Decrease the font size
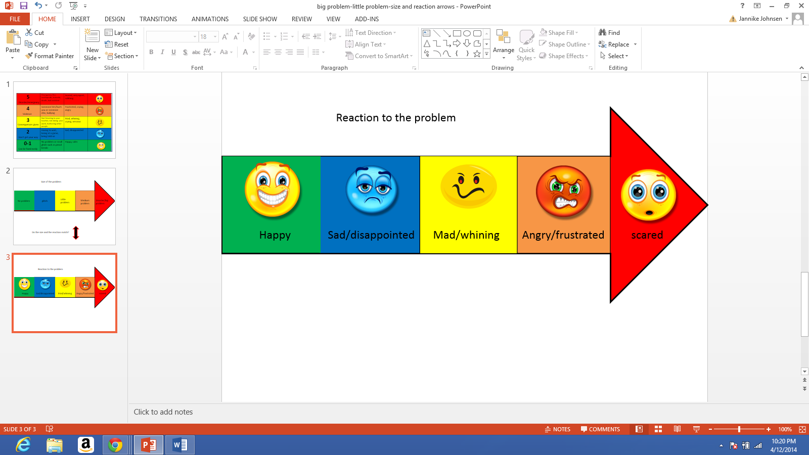The width and height of the screenshot is (809, 455). [x=236, y=37]
